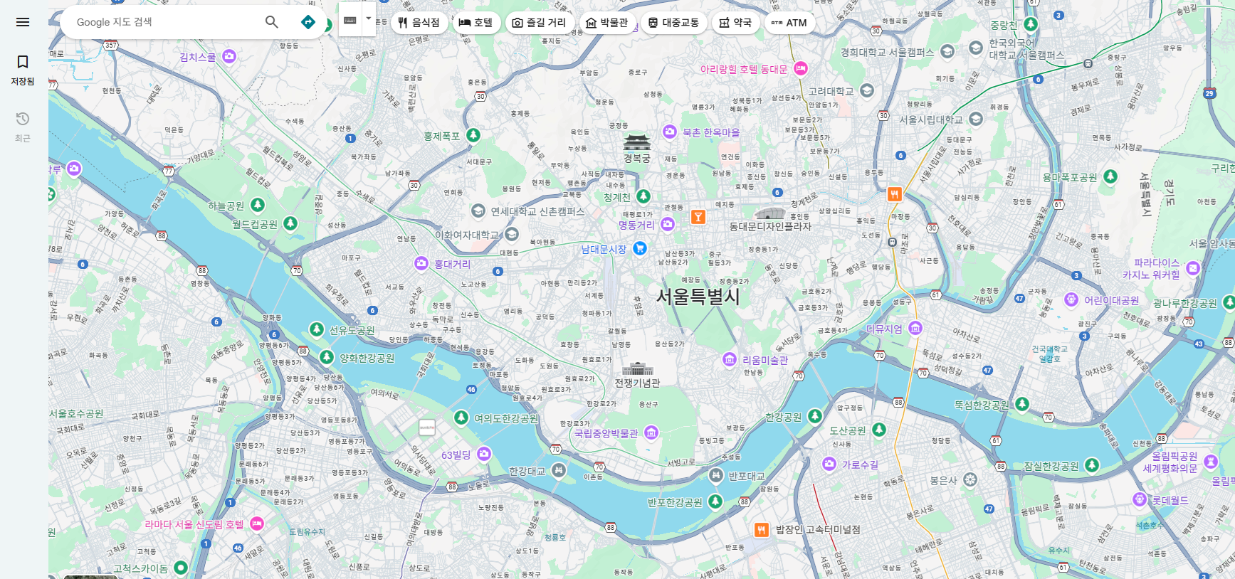Click the 남대문시장 shopping cart pin
Screen dimensions: 1235x579
pyautogui.click(x=640, y=248)
